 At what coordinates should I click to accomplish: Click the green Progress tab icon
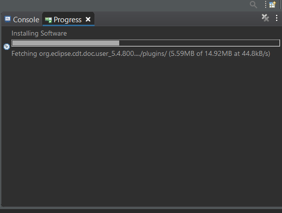48,20
